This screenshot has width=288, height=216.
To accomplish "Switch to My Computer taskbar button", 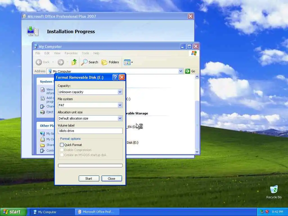I will click(x=52, y=212).
